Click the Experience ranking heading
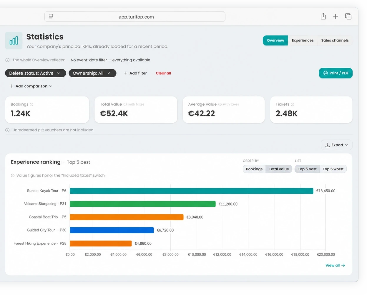This screenshot has width=367, height=295. [x=36, y=162]
